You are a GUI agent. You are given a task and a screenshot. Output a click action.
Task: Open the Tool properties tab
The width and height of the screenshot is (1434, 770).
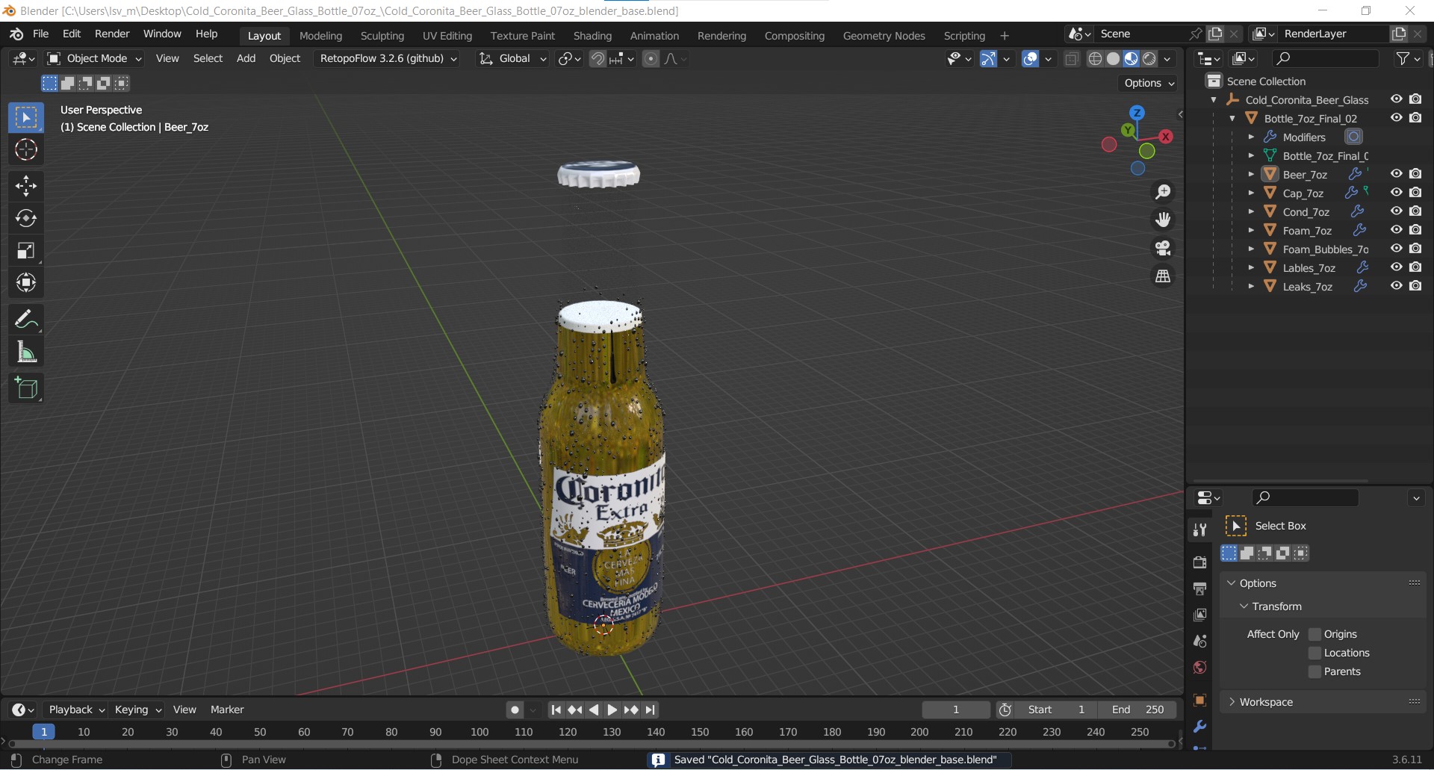tap(1199, 530)
